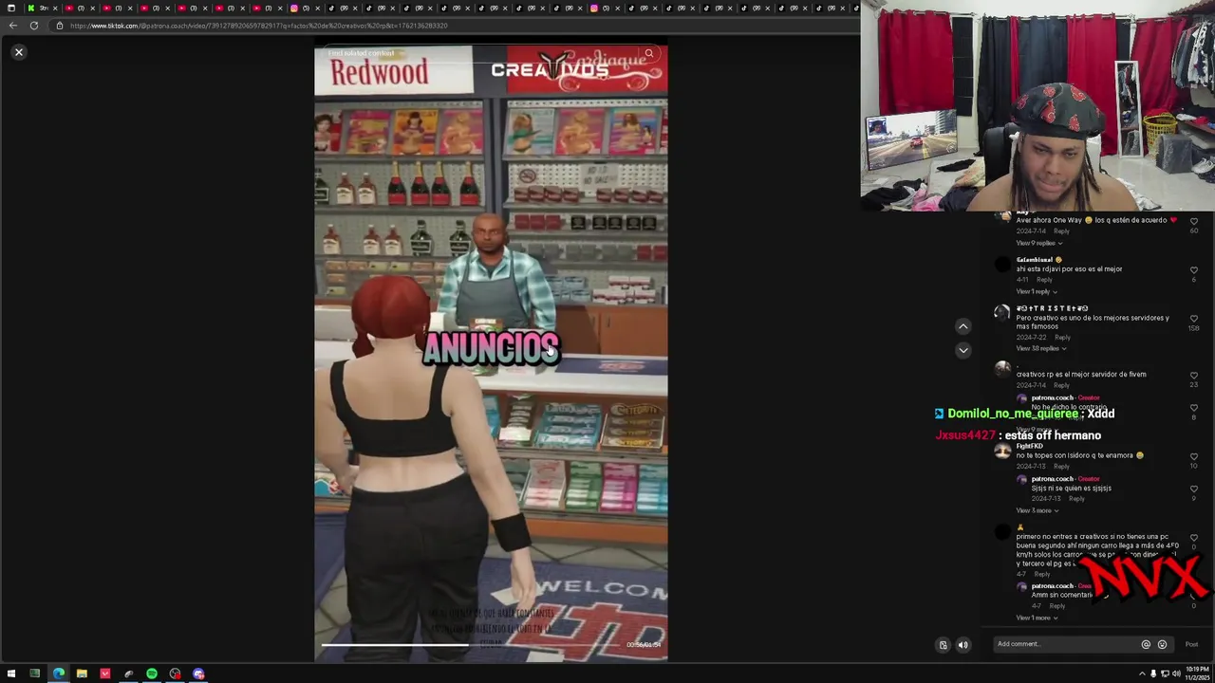Open the system volume tray icon
Viewport: 1215px width, 683px height.
pos(1176,674)
